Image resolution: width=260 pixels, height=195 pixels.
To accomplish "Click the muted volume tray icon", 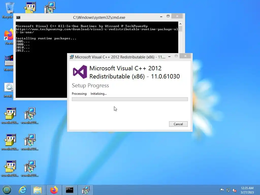I will tap(234, 190).
